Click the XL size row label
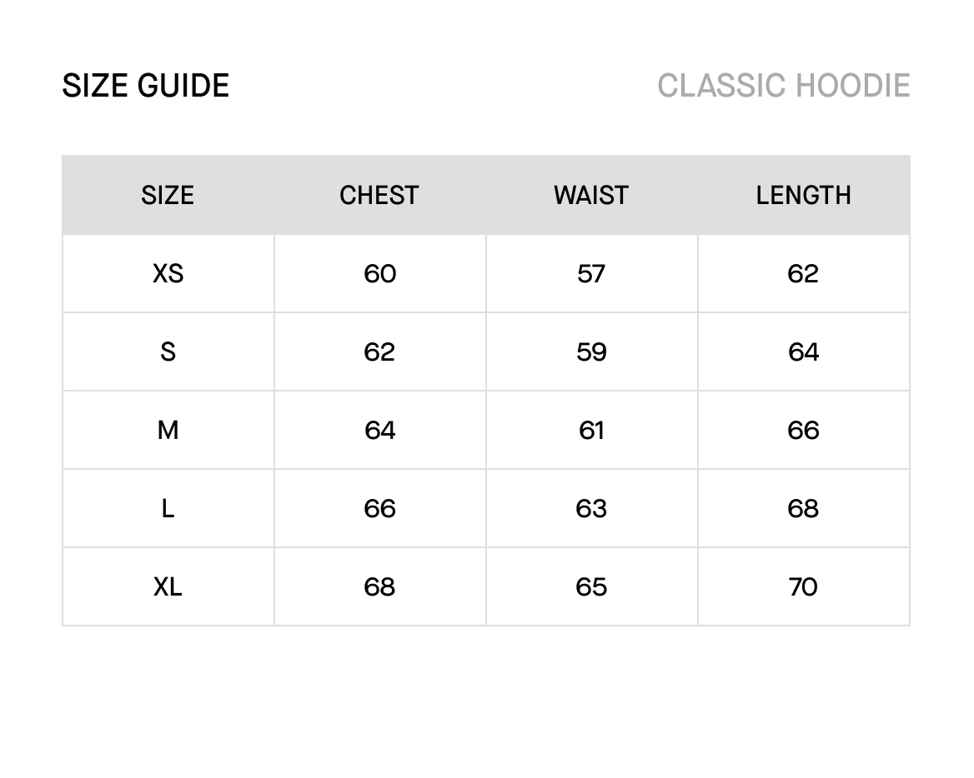 click(168, 586)
